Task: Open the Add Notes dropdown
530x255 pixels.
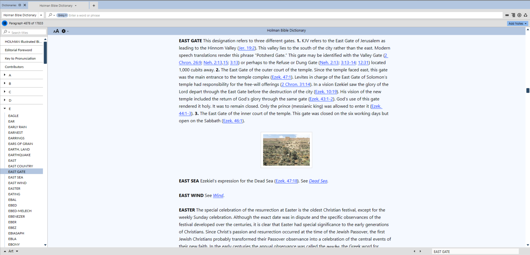Action: pyautogui.click(x=517, y=24)
